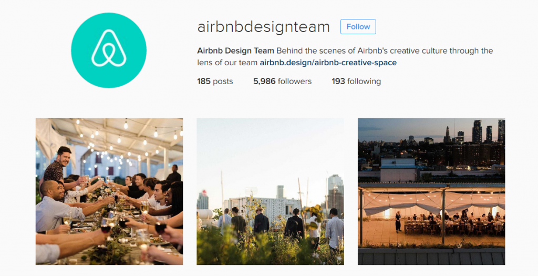Viewport: 538px width, 276px height.
Task: Show the 193 following list
Action: (x=356, y=81)
